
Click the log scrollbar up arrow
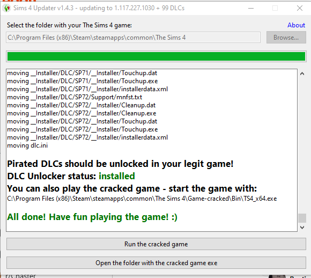[302, 74]
